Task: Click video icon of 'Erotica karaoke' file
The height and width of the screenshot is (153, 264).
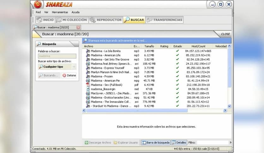Action: click(88, 98)
